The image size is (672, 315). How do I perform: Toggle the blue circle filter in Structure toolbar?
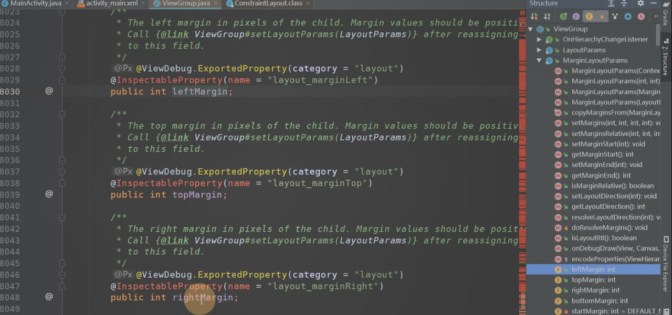click(628, 17)
